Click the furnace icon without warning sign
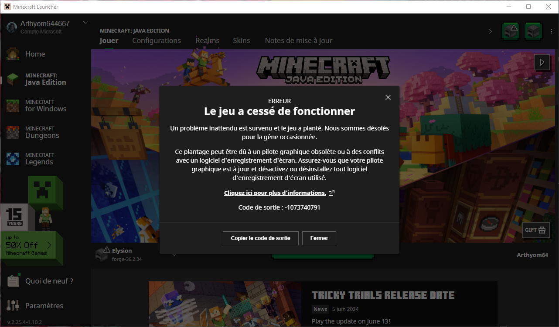Image resolution: width=559 pixels, height=327 pixels. point(533,31)
